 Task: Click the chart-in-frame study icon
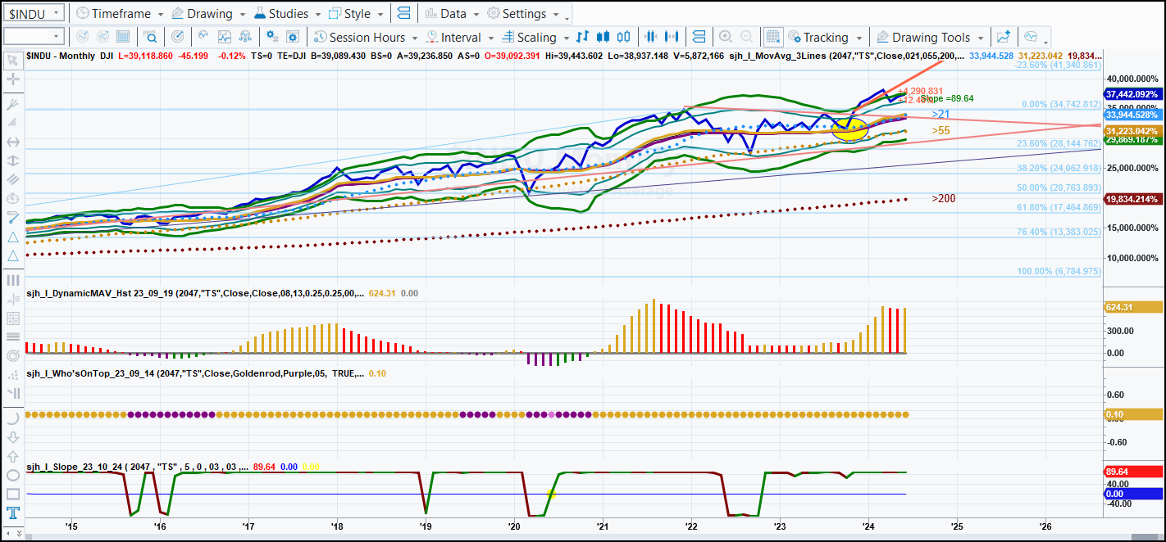(223, 37)
